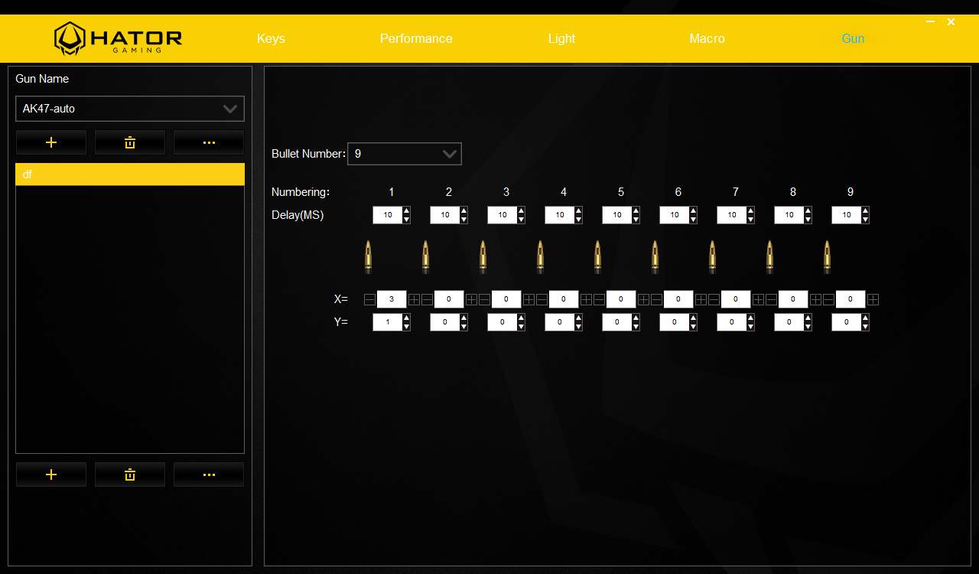This screenshot has height=574, width=979.
Task: Add a gun using the plus button under Gun Name
Action: click(x=51, y=142)
